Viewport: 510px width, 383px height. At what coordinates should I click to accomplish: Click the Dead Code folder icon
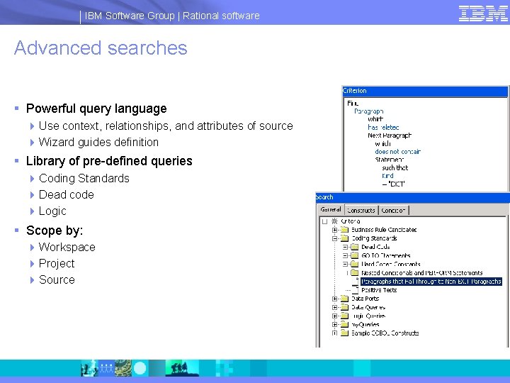click(x=355, y=247)
